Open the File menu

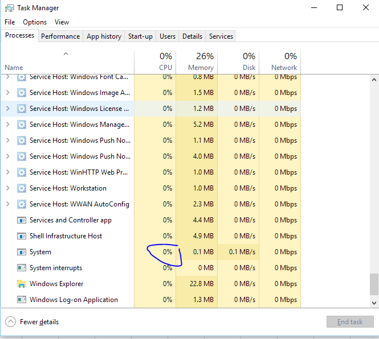click(10, 22)
